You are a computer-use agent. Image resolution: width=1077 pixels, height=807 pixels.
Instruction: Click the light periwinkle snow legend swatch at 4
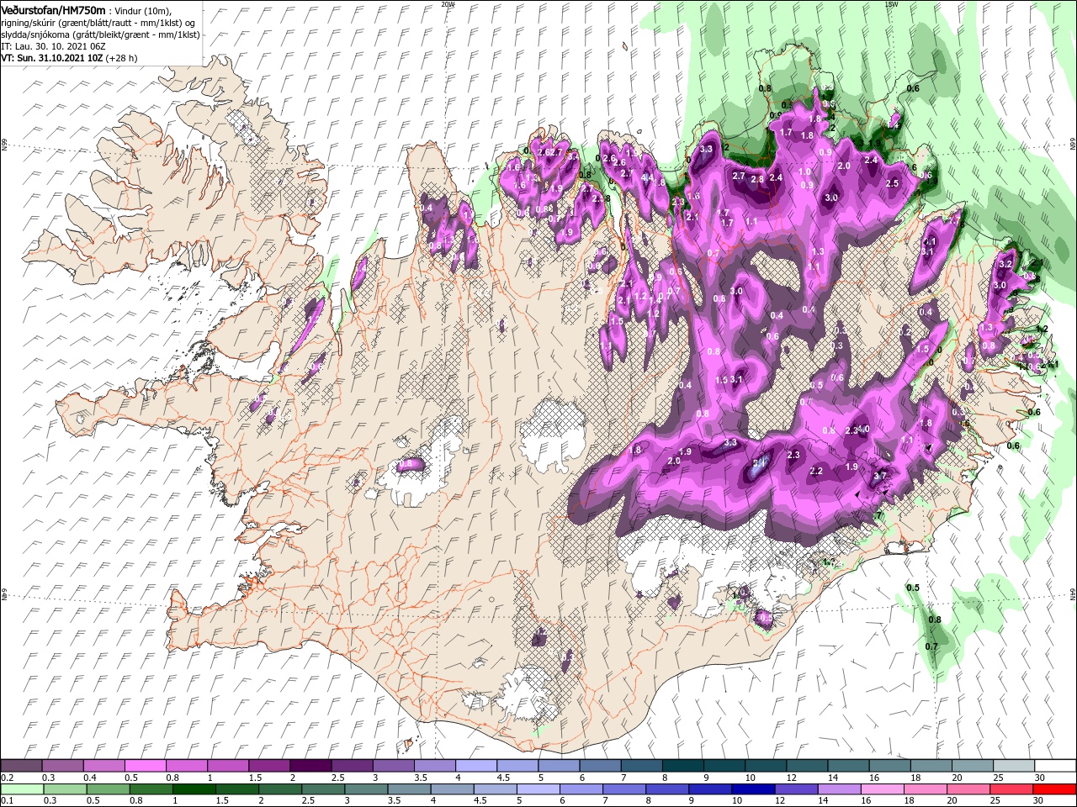[x=475, y=766]
